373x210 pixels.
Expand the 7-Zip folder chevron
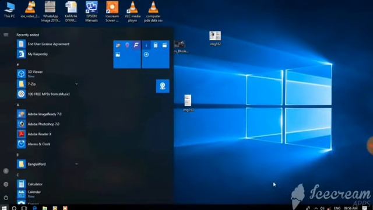pyautogui.click(x=76, y=84)
